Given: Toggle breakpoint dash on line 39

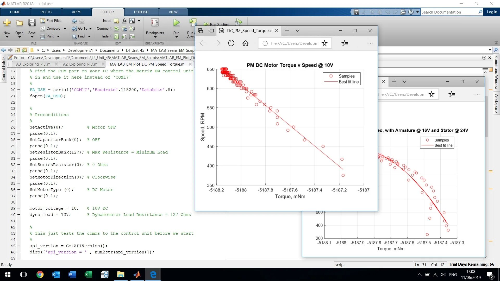Looking at the screenshot, I should (x=18, y=208).
